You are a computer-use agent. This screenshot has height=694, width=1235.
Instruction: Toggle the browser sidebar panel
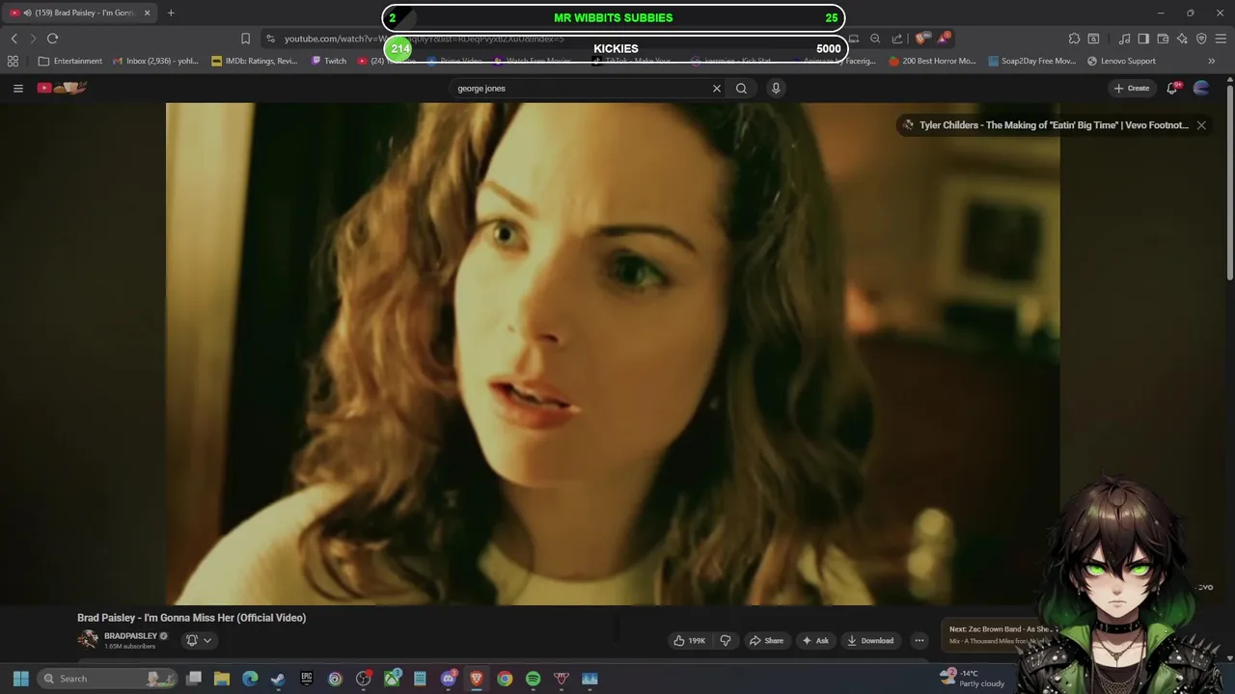tap(1143, 39)
